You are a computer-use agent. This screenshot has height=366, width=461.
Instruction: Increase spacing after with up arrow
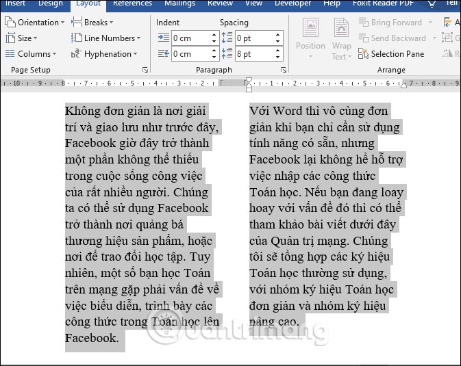point(278,51)
